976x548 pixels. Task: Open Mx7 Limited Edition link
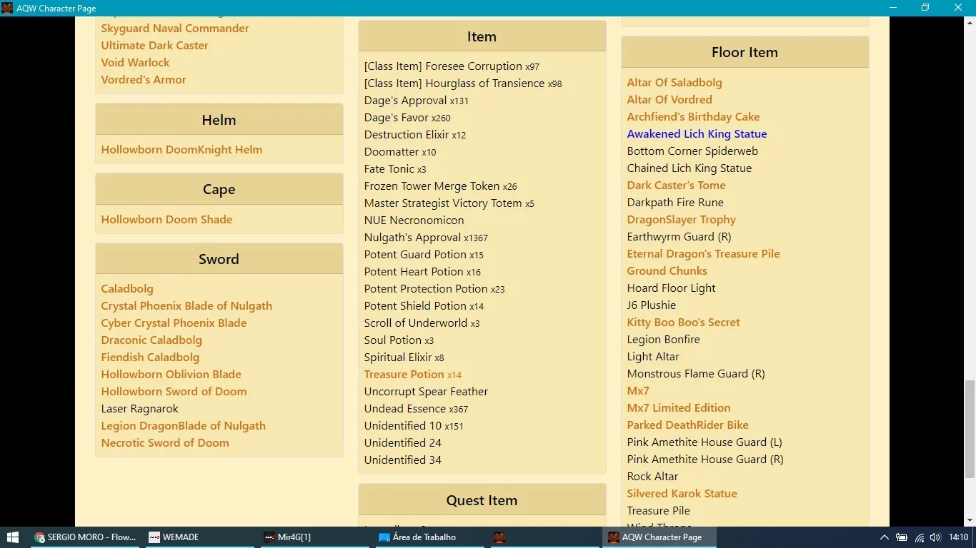point(679,408)
